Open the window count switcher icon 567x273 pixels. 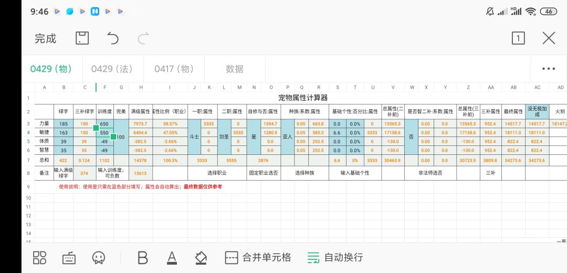click(x=518, y=38)
